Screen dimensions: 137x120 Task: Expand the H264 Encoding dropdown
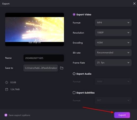coord(113,43)
